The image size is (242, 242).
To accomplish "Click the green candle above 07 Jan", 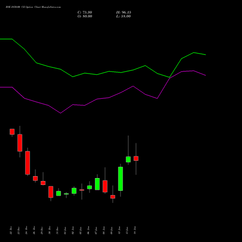I will [97, 184].
